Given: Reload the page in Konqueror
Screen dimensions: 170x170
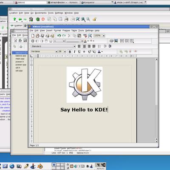Looking at the screenshot, I should (x=38, y=19).
